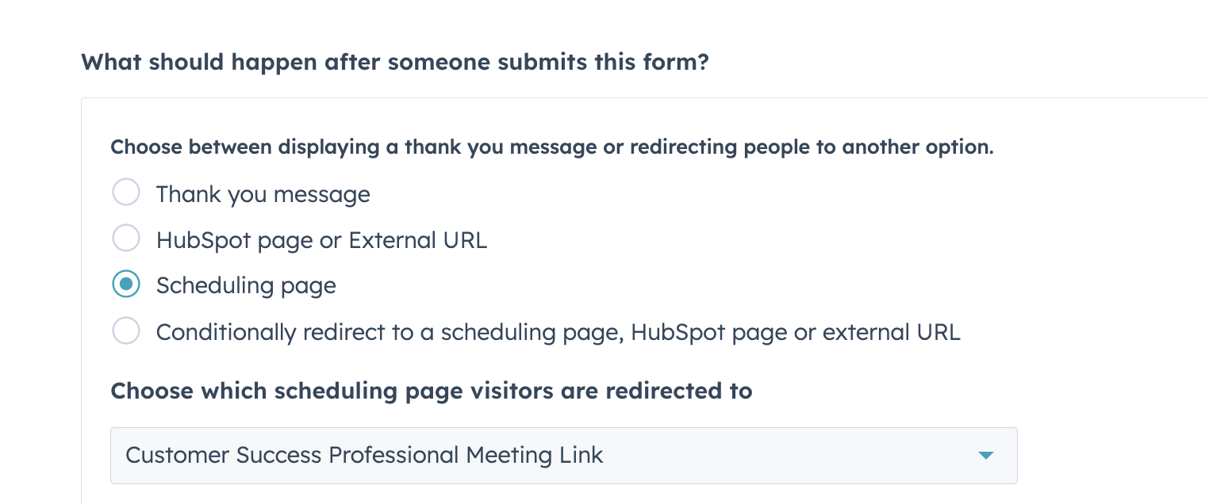Click the Scheduling page label text
Image resolution: width=1209 pixels, height=504 pixels.
pos(246,285)
